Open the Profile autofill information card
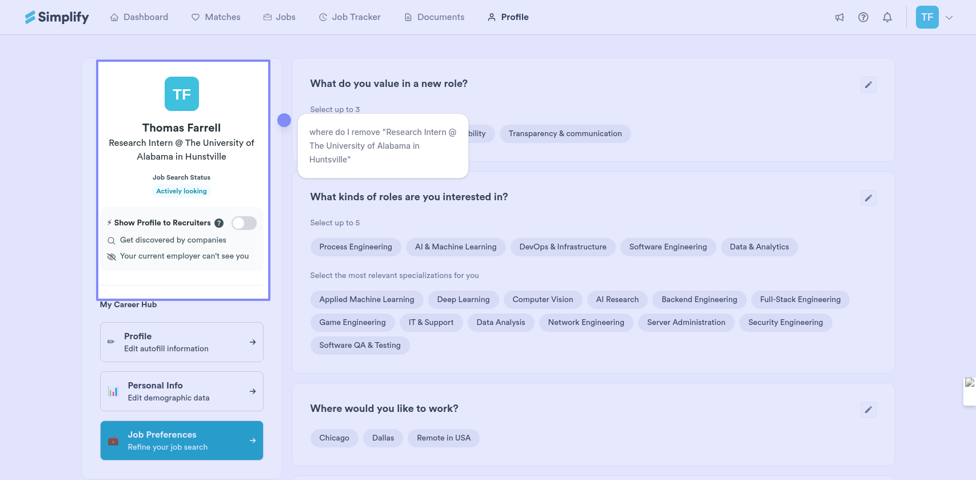This screenshot has width=976, height=480. point(182,342)
